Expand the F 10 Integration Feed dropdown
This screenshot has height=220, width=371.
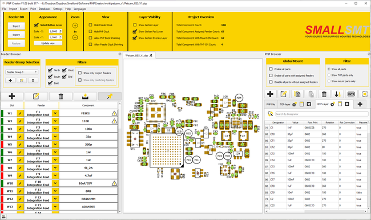[x=55, y=183]
